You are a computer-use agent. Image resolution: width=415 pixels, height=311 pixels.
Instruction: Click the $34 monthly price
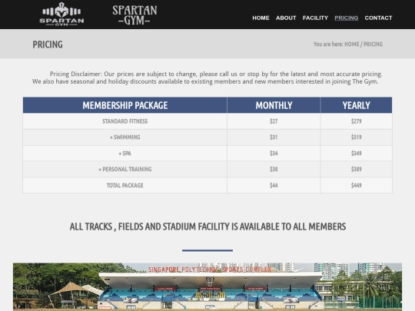tap(274, 154)
